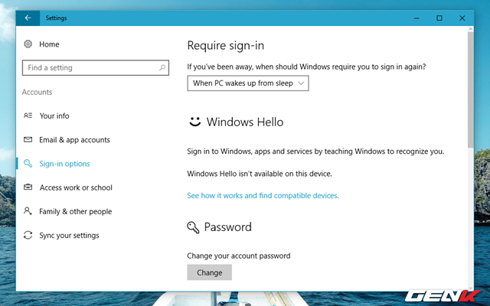Viewport: 490px width, 306px height.
Task: Click the Windows Hello smiley icon
Action: point(195,122)
